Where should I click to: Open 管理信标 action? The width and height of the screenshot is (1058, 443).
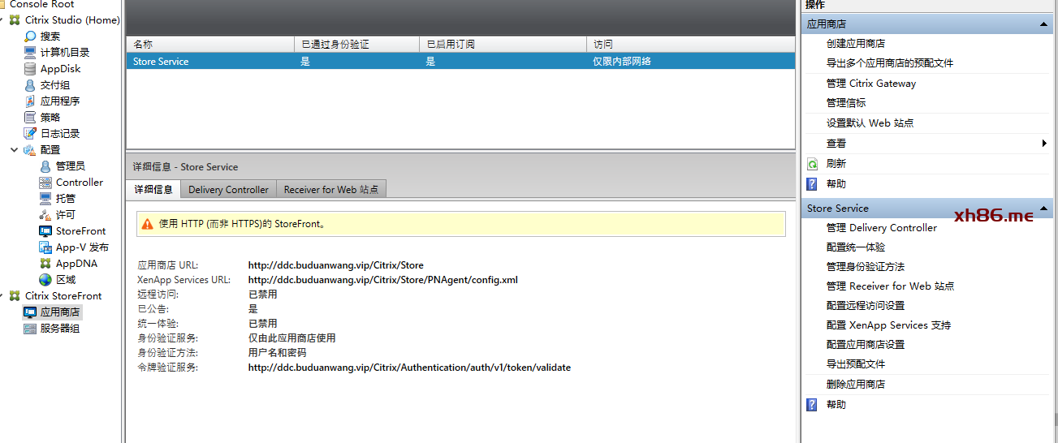click(846, 102)
